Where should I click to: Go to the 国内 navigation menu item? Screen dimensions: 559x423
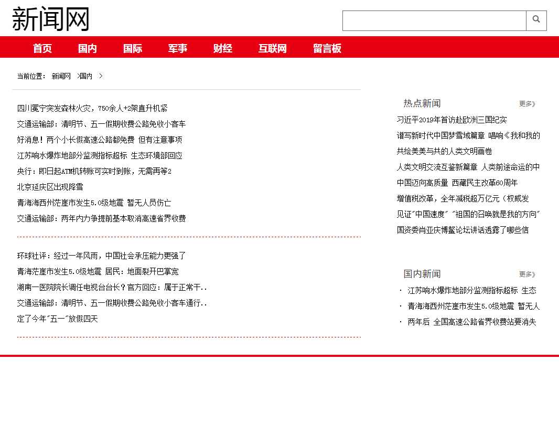click(x=88, y=48)
